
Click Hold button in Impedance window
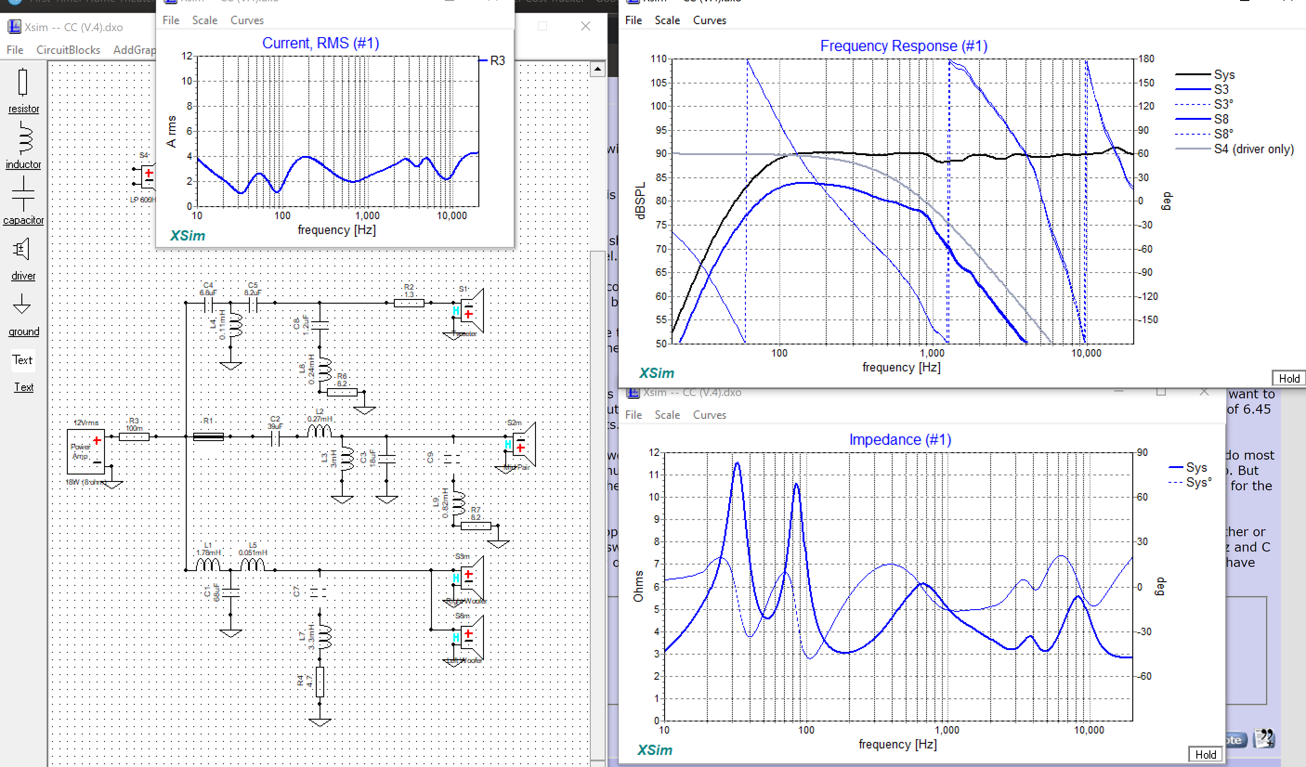pyautogui.click(x=1206, y=754)
